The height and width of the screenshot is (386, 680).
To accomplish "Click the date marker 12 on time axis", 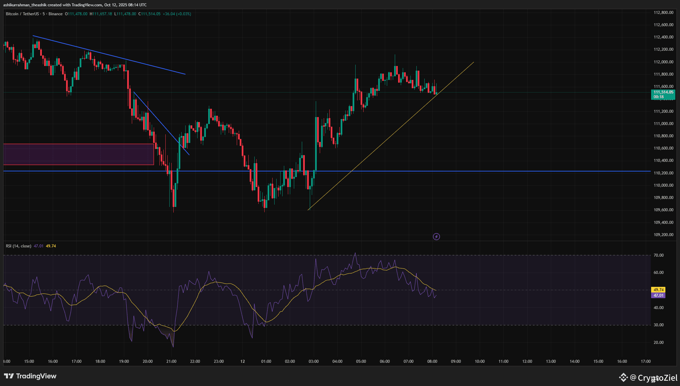I will pyautogui.click(x=243, y=361).
